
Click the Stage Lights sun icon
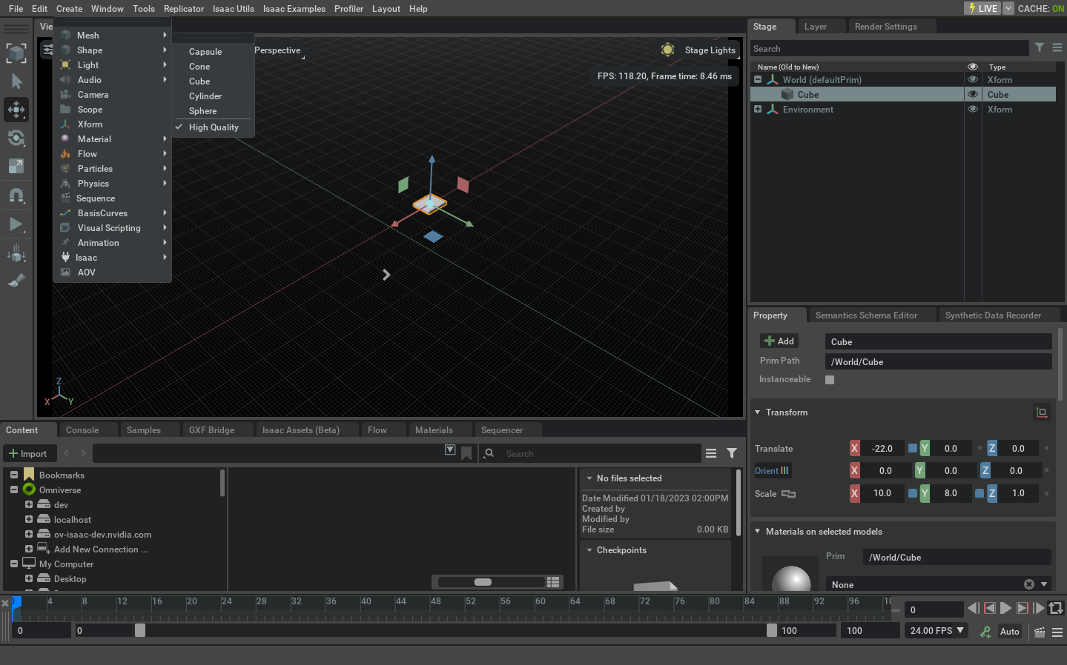click(x=667, y=50)
